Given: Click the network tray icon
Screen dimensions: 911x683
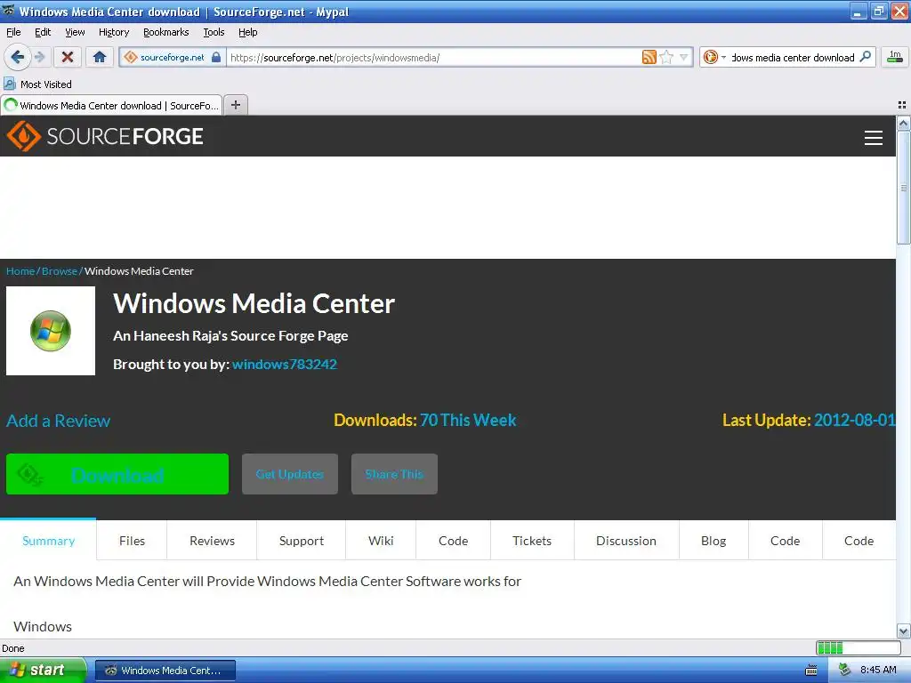Looking at the screenshot, I should (845, 670).
